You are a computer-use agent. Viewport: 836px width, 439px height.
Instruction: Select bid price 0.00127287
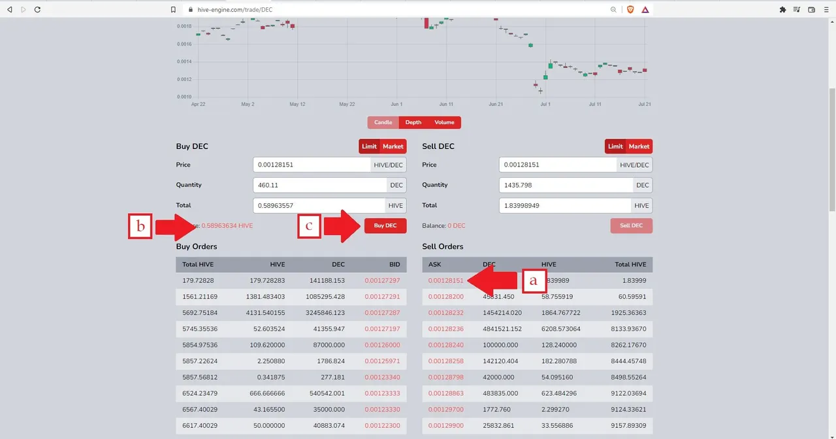coord(382,312)
